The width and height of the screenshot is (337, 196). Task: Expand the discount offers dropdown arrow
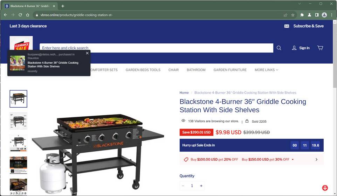click(293, 160)
